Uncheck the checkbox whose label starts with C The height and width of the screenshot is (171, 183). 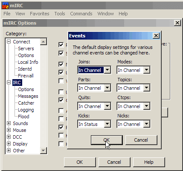pos(61,100)
